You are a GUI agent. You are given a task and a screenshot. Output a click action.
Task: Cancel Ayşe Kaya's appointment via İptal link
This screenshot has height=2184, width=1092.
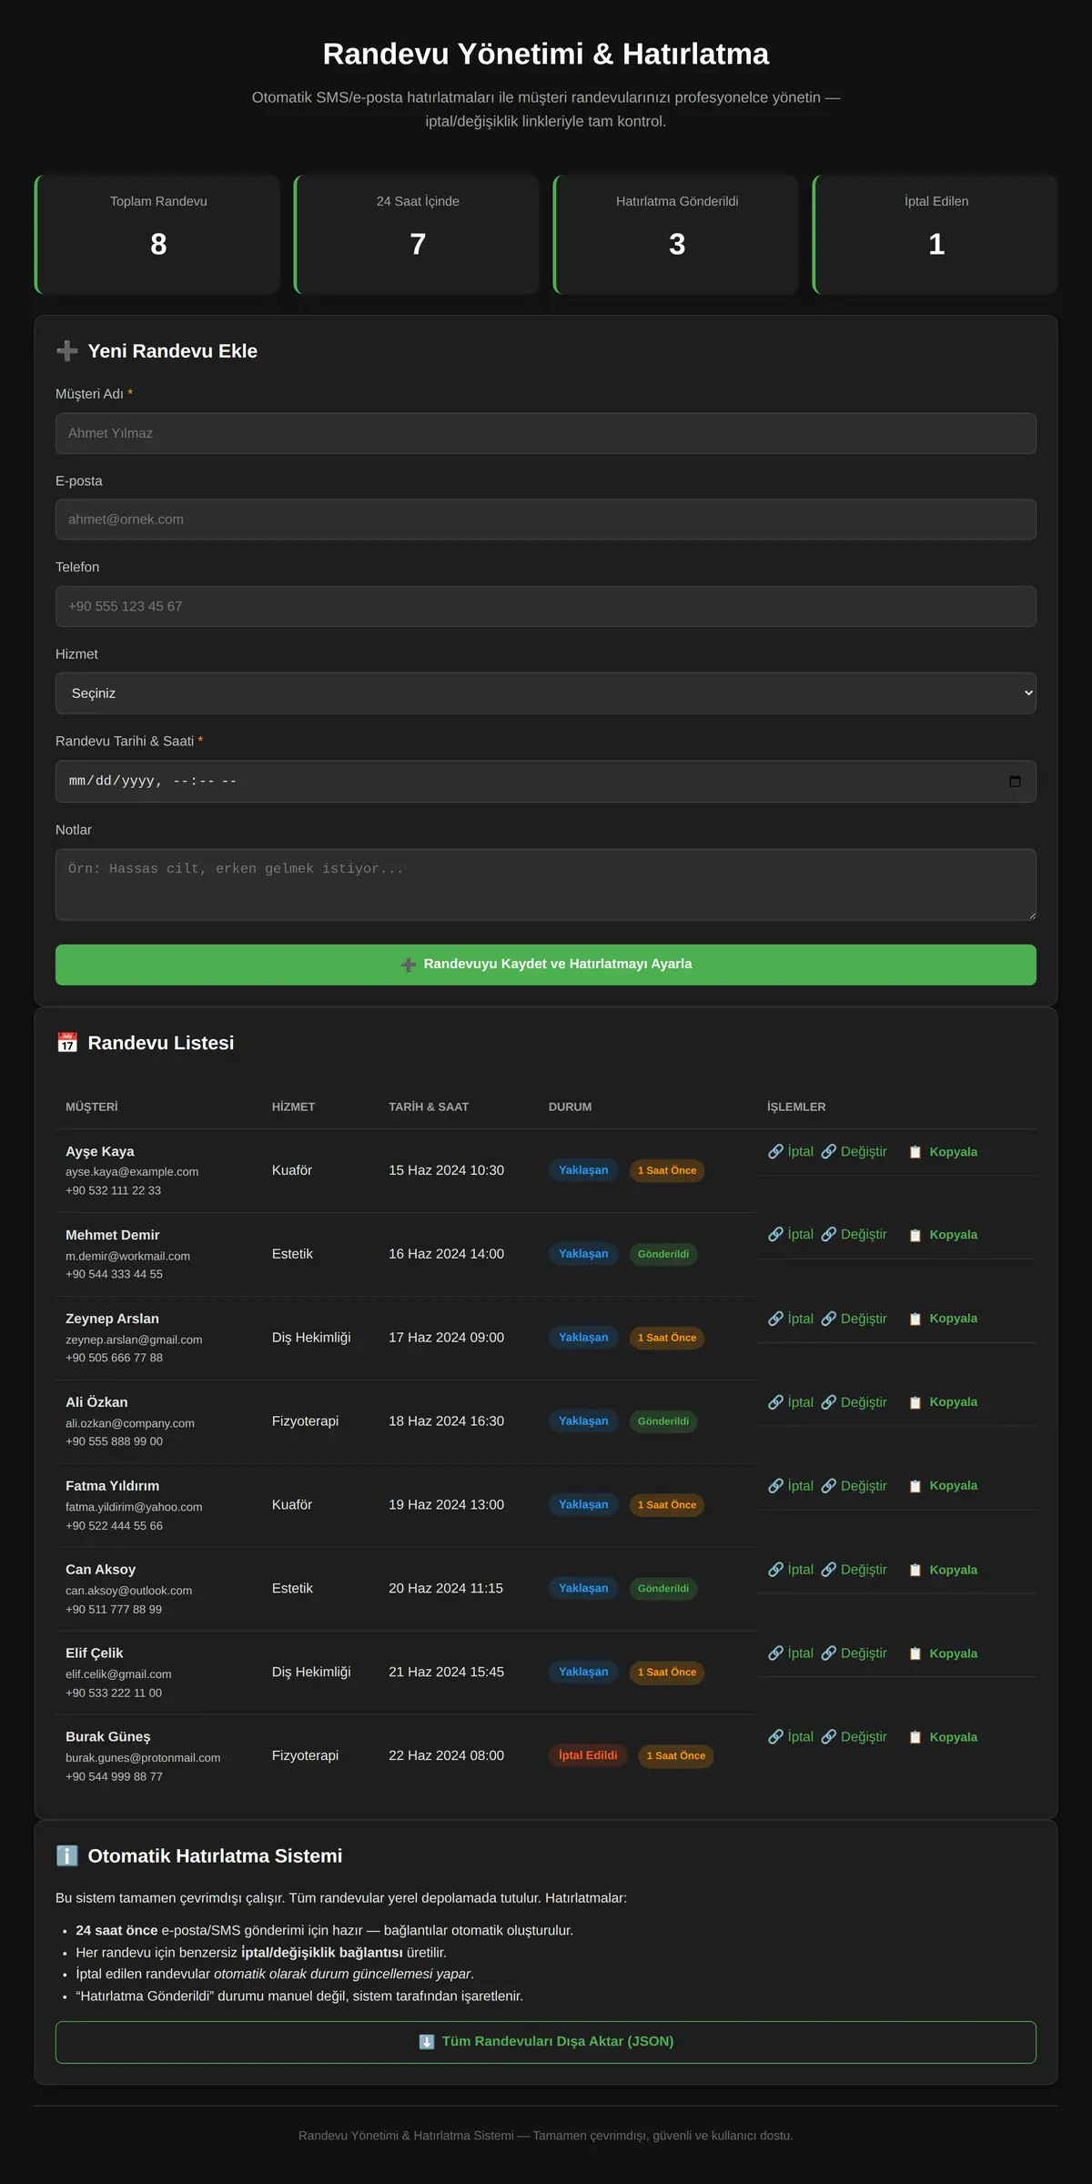click(x=791, y=1151)
